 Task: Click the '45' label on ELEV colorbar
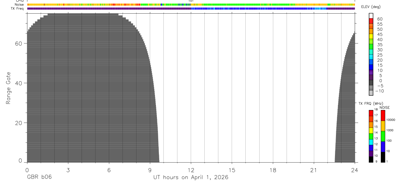(x=380, y=34)
